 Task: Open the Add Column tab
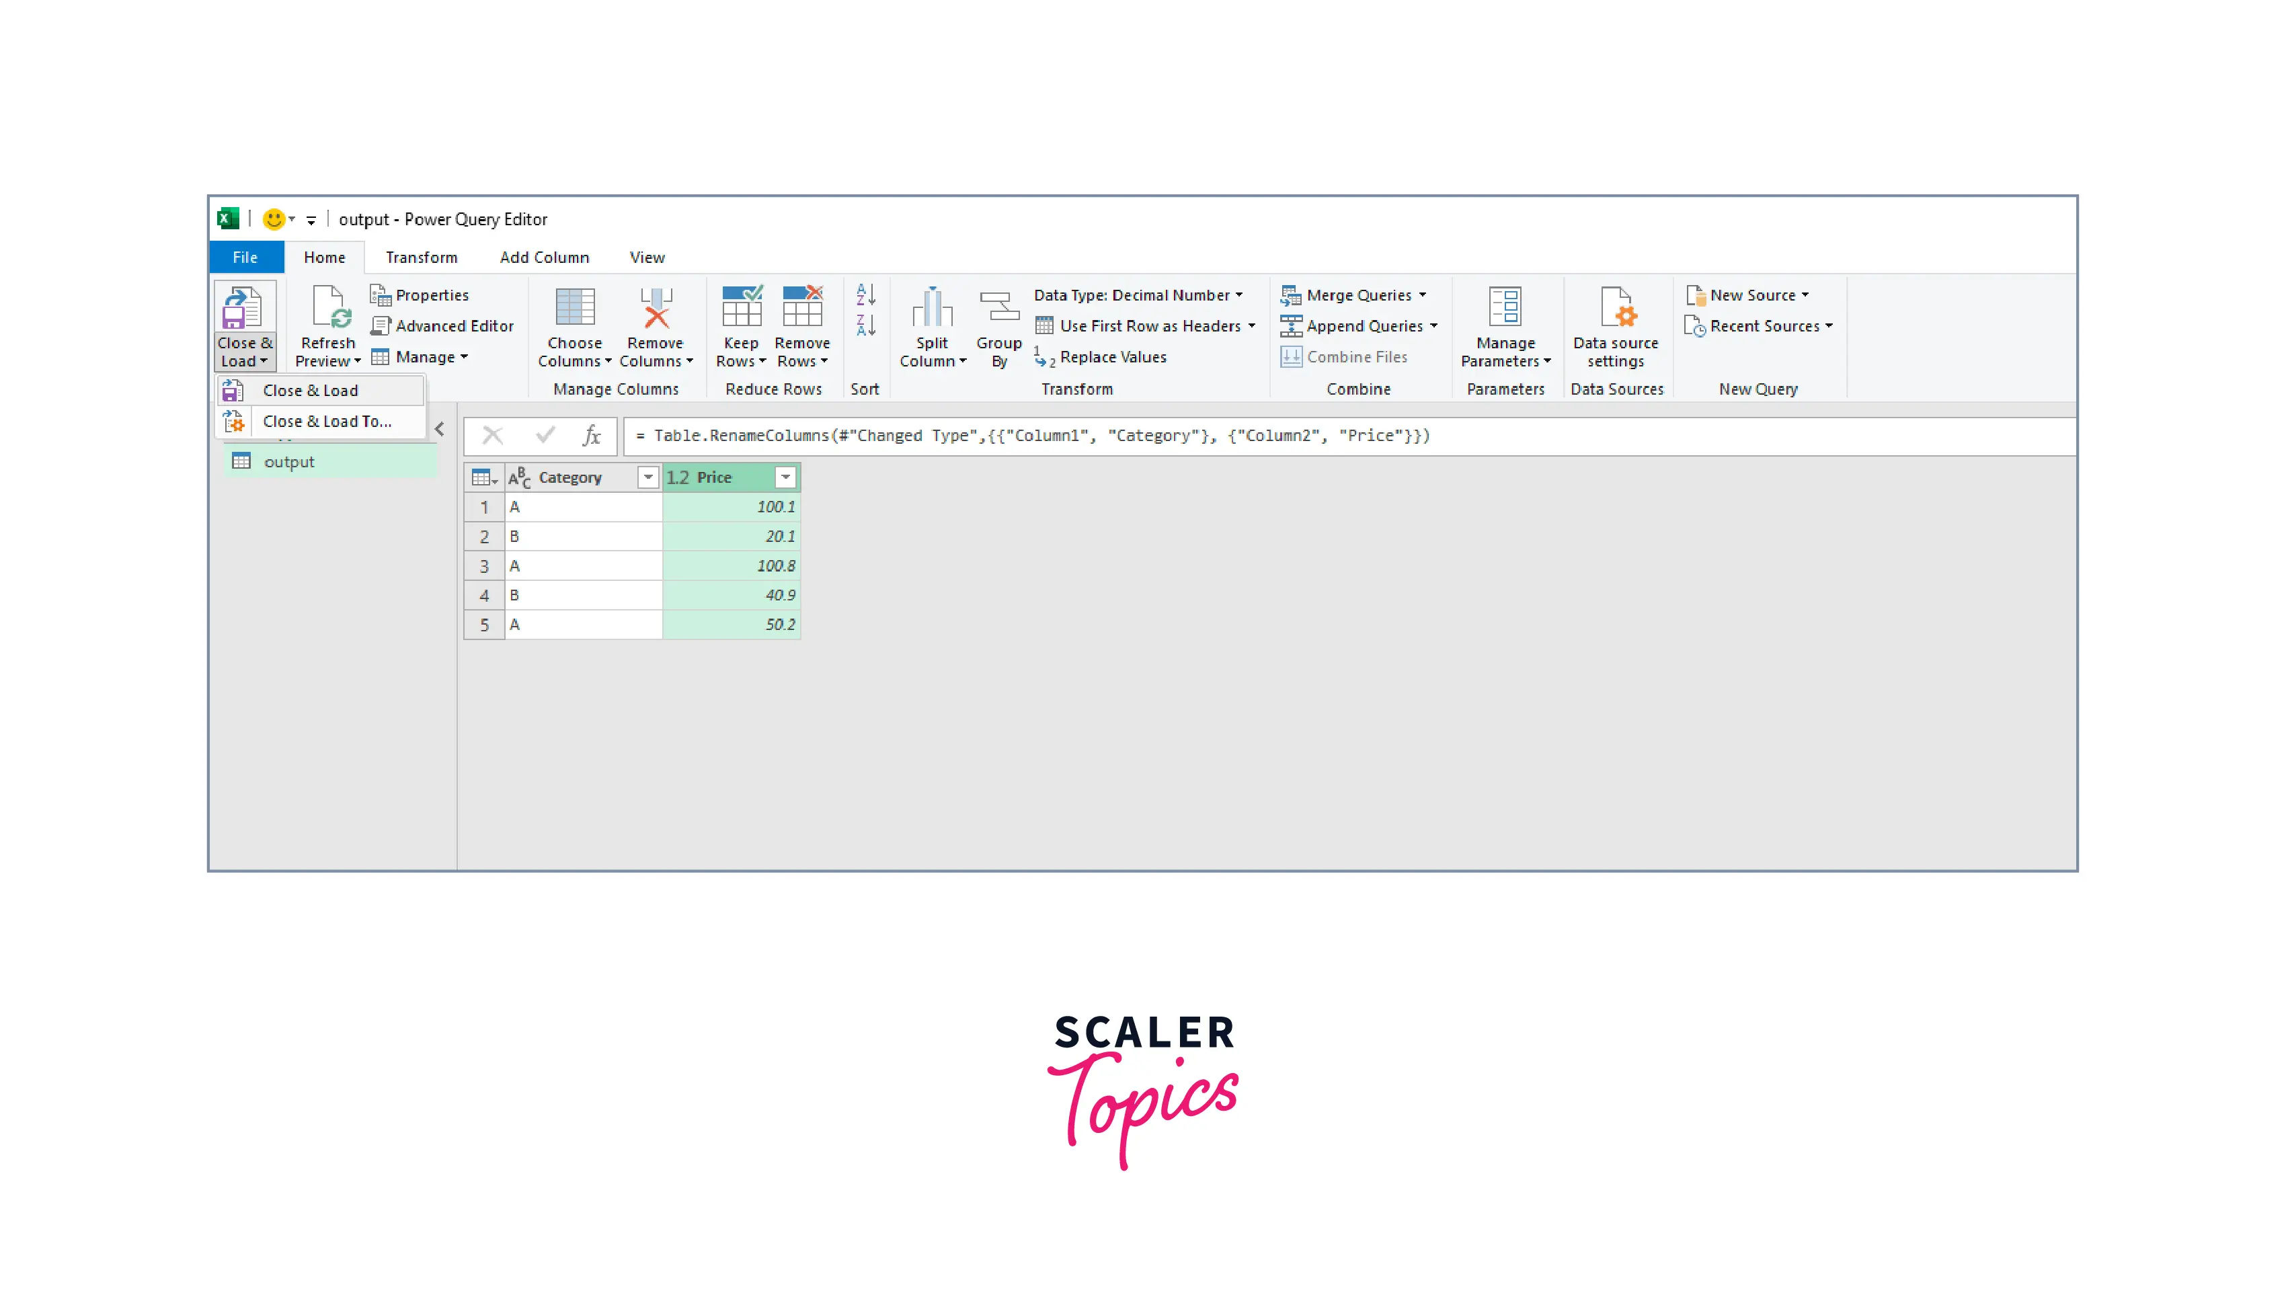(x=544, y=258)
